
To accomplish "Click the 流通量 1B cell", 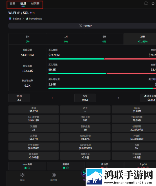I will coord(34,128).
